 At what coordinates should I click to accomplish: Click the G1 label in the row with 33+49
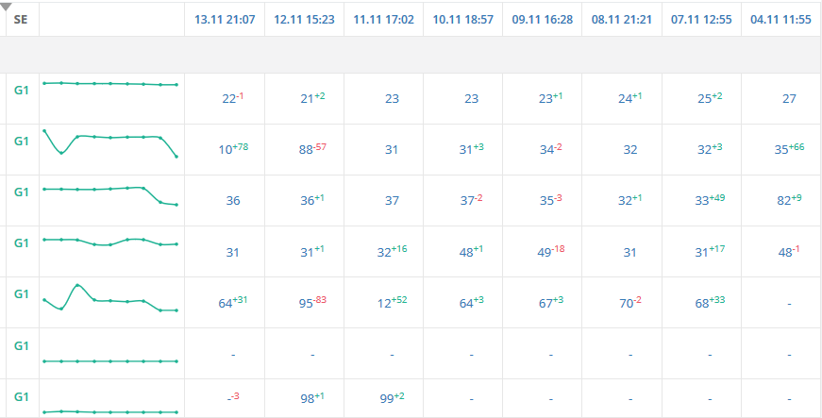click(x=21, y=192)
